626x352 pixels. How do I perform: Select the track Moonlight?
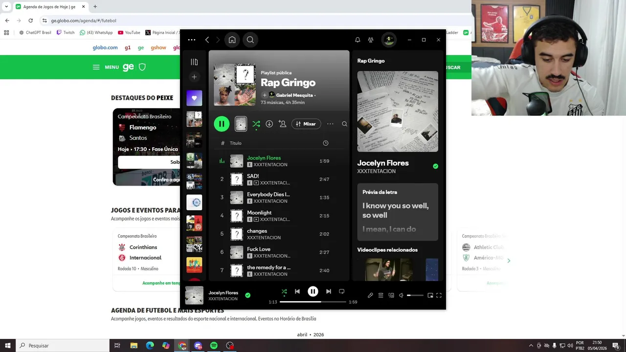259,213
